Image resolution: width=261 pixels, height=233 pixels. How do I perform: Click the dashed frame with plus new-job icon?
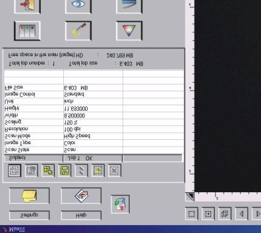click(98, 170)
